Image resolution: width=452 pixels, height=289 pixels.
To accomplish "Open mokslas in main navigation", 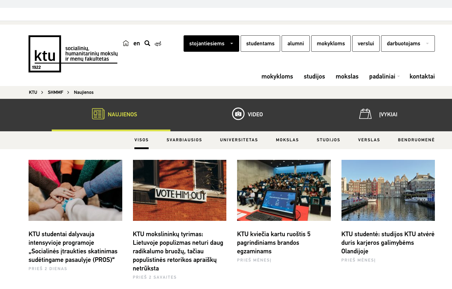I will pyautogui.click(x=347, y=76).
